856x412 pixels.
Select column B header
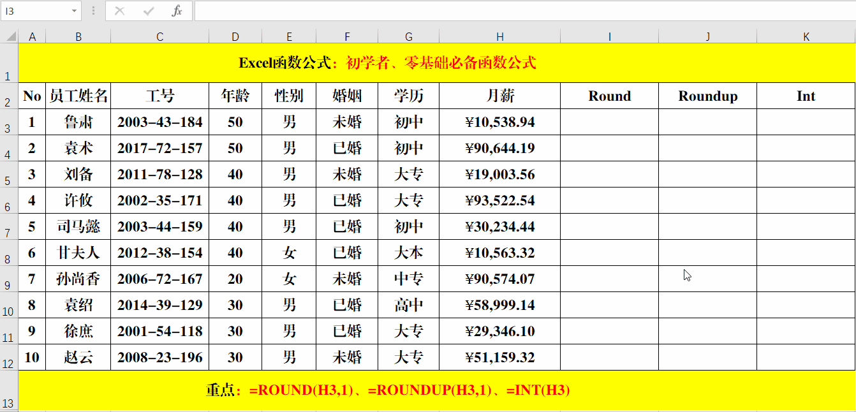point(78,37)
